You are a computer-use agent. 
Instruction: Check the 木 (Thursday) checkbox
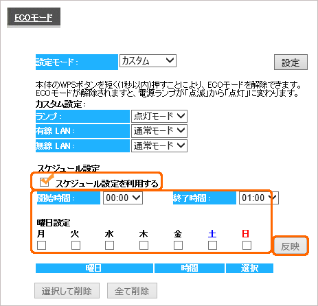pos(144,246)
